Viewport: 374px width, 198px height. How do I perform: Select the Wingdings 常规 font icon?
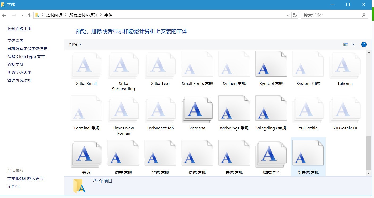coord(271,108)
